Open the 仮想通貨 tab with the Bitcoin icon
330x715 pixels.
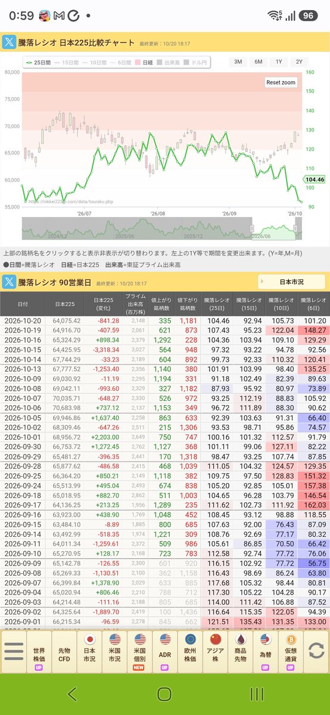292,652
